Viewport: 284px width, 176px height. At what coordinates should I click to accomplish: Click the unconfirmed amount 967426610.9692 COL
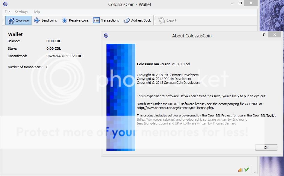64,56
